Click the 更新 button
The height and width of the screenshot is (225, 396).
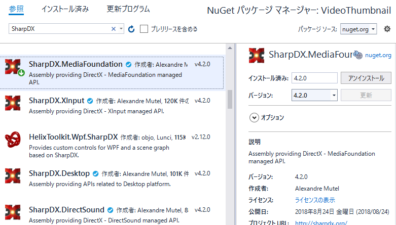tap(366, 95)
